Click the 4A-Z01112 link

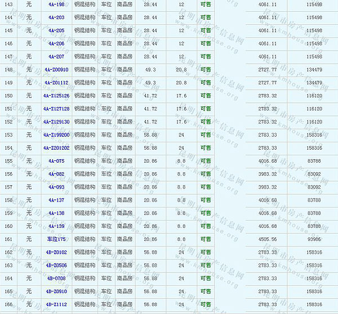point(56,83)
